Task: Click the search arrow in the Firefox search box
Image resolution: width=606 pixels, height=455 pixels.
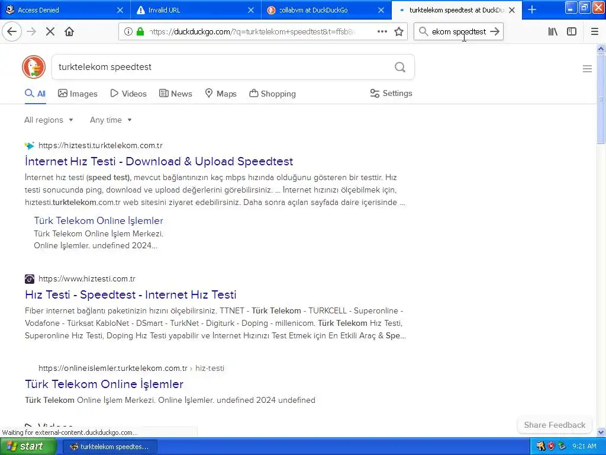Action: pos(495,32)
